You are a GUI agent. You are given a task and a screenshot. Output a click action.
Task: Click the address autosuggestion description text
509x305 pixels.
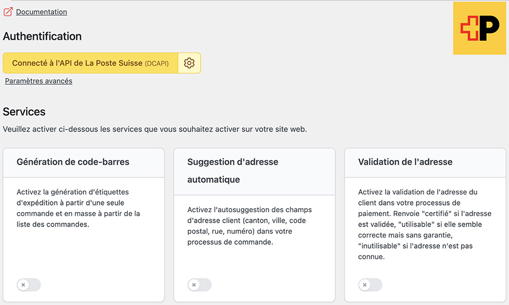tap(249, 226)
